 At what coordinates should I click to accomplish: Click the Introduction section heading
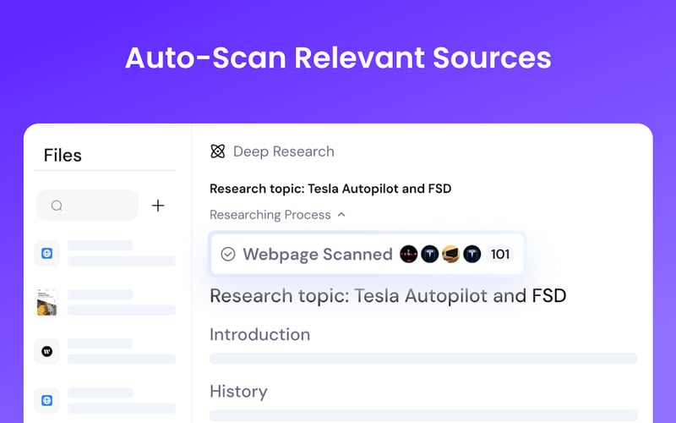point(260,334)
